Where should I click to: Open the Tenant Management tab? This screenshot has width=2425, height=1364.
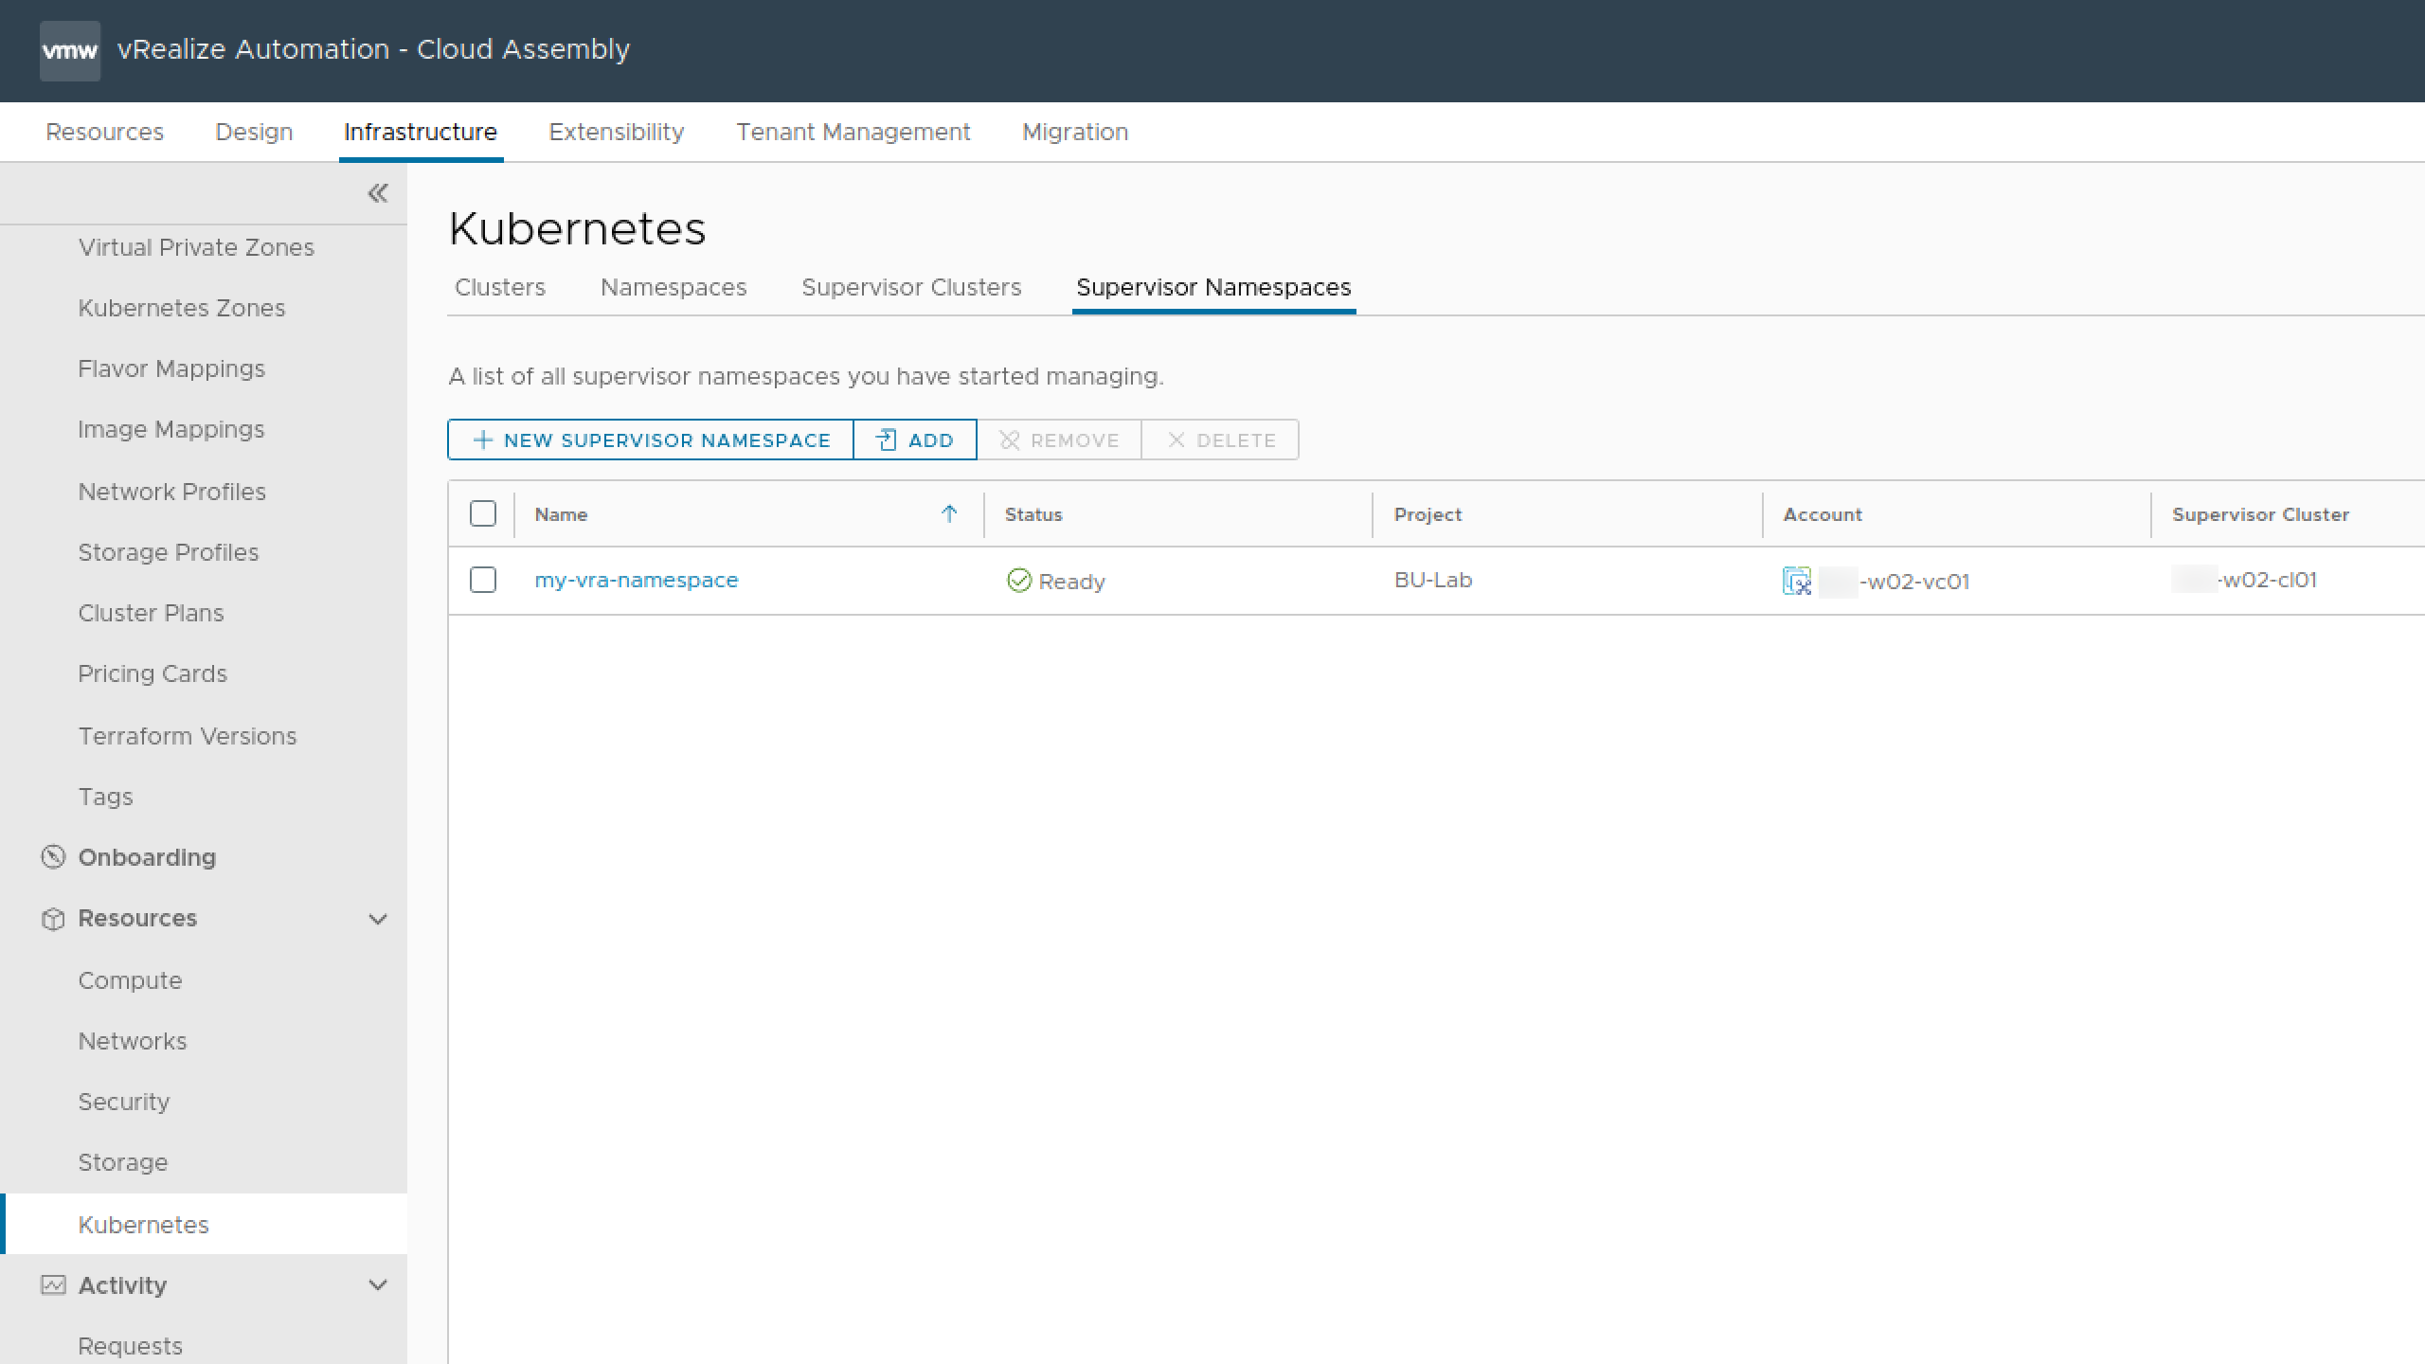click(x=853, y=132)
